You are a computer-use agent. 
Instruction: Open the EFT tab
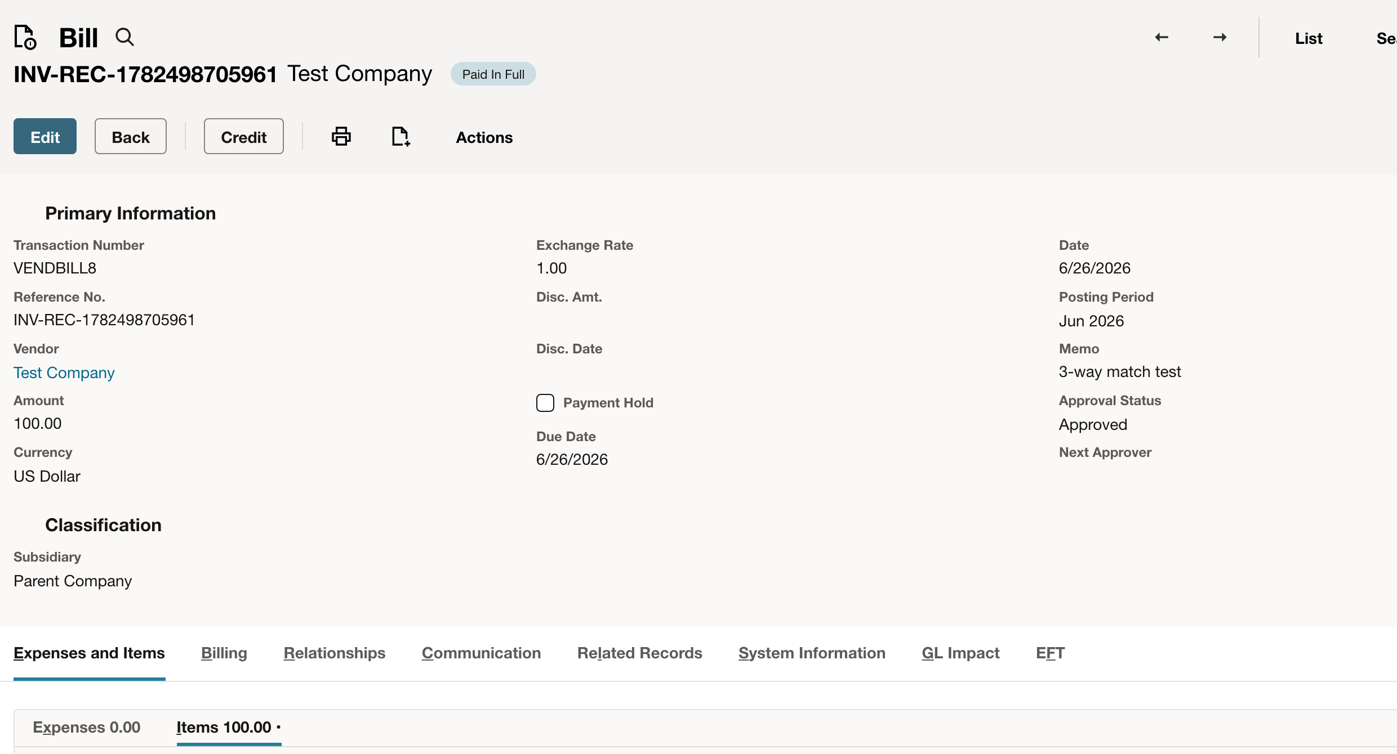[x=1051, y=653]
